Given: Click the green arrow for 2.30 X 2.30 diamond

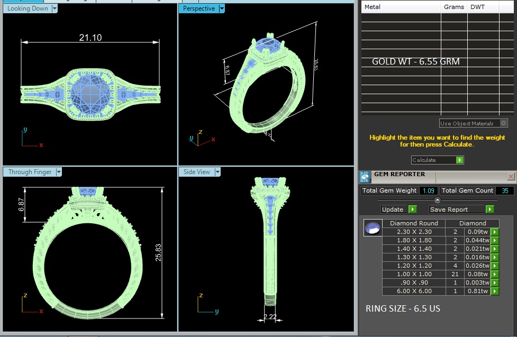Looking at the screenshot, I should click(495, 232).
